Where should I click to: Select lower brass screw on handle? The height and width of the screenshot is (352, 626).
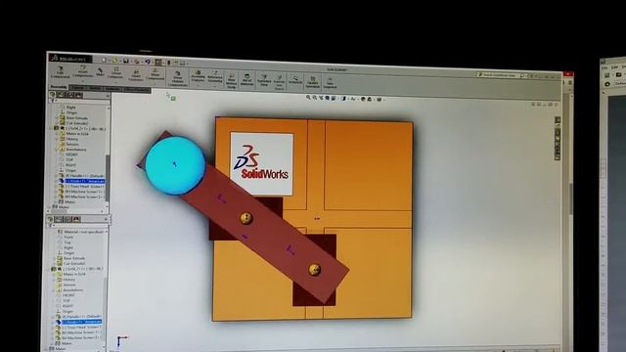click(315, 270)
